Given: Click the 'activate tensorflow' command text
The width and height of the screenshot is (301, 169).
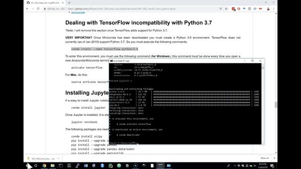Looking at the screenshot, I should [87, 68].
